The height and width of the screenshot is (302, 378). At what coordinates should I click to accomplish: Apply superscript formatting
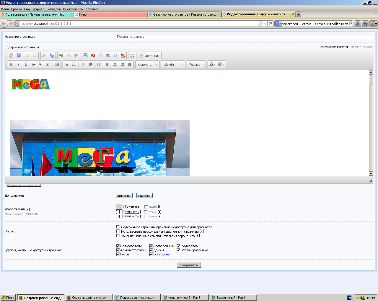click(x=48, y=64)
